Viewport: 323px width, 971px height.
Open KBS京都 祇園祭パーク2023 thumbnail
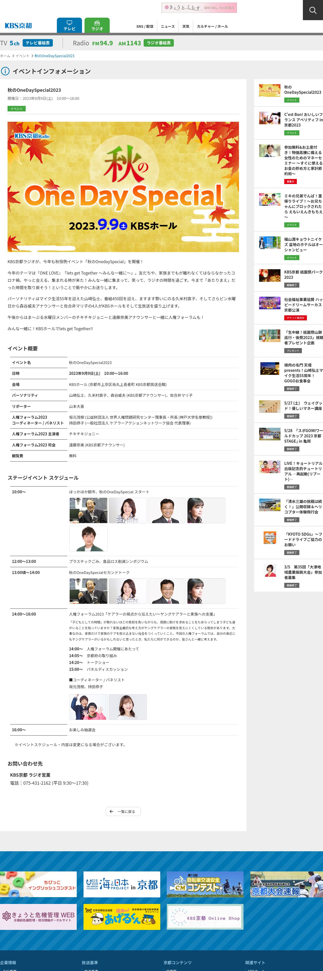tap(270, 276)
